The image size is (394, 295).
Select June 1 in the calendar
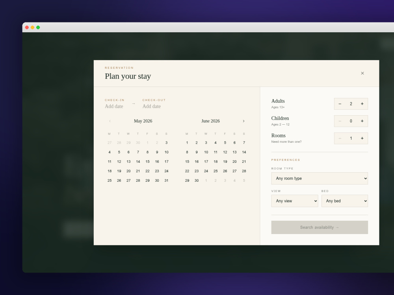coord(187,143)
